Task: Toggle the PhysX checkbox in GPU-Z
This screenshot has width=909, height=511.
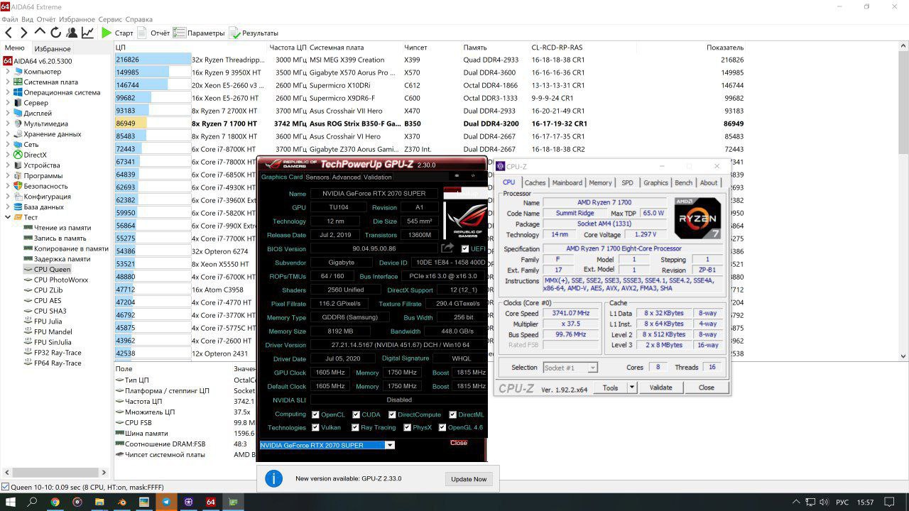Action: [x=407, y=427]
